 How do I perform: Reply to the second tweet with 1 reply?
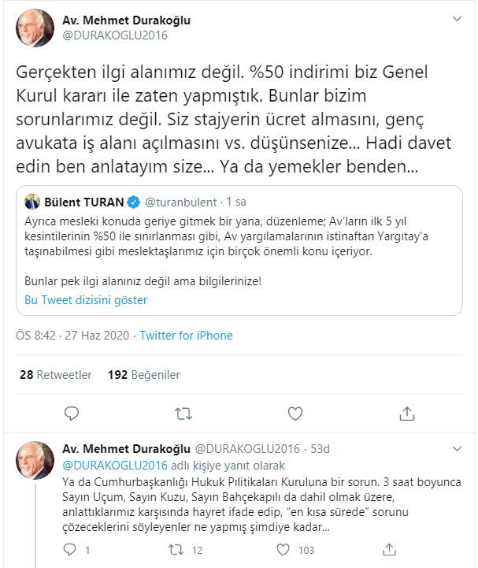[x=69, y=550]
